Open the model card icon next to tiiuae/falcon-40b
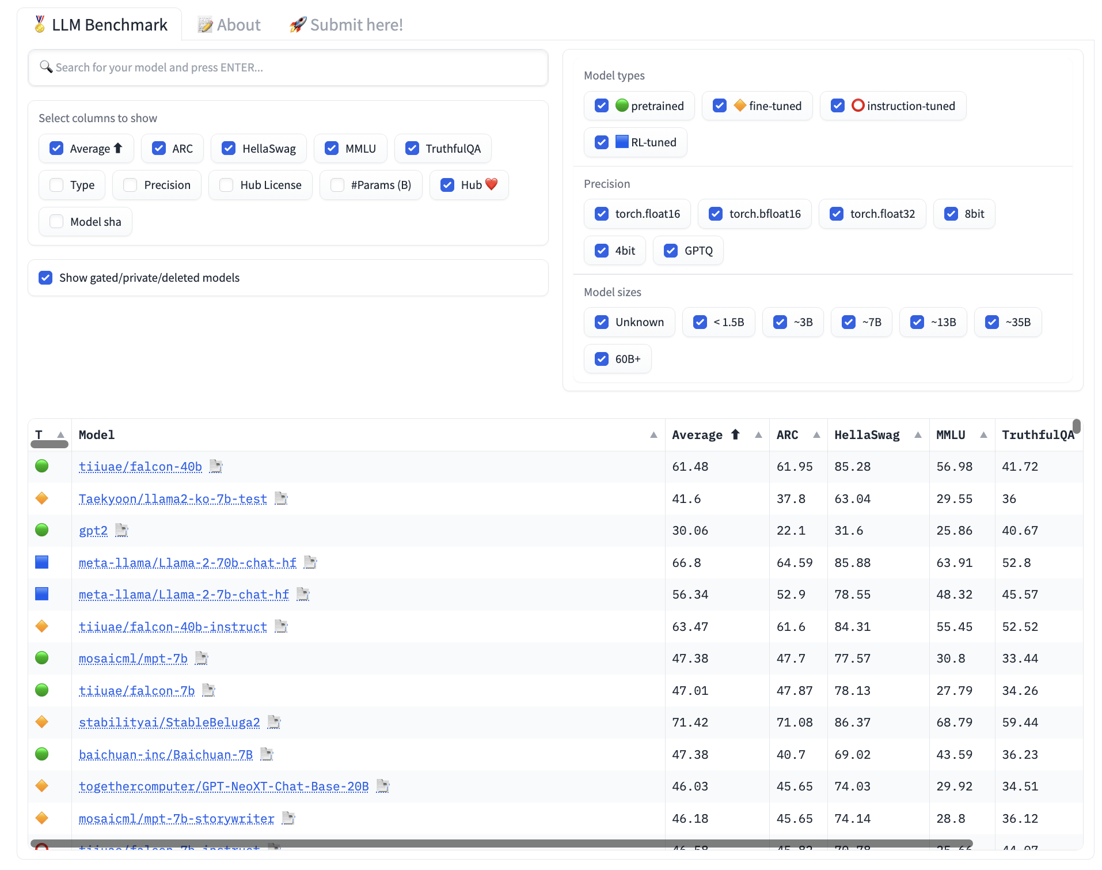 click(x=216, y=466)
